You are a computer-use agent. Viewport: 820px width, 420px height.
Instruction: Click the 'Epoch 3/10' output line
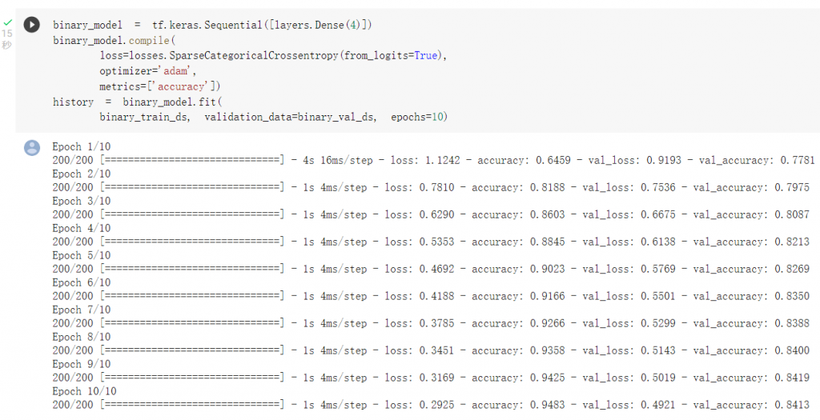[x=82, y=201]
